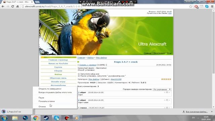Open the 'Сборки' sidebar link

58,71
